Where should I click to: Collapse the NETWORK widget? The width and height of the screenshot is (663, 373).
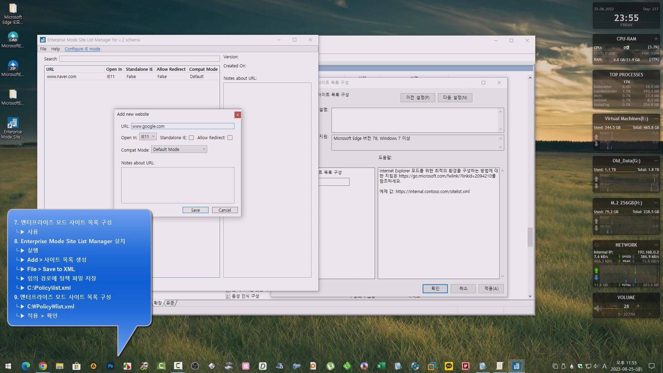656,245
